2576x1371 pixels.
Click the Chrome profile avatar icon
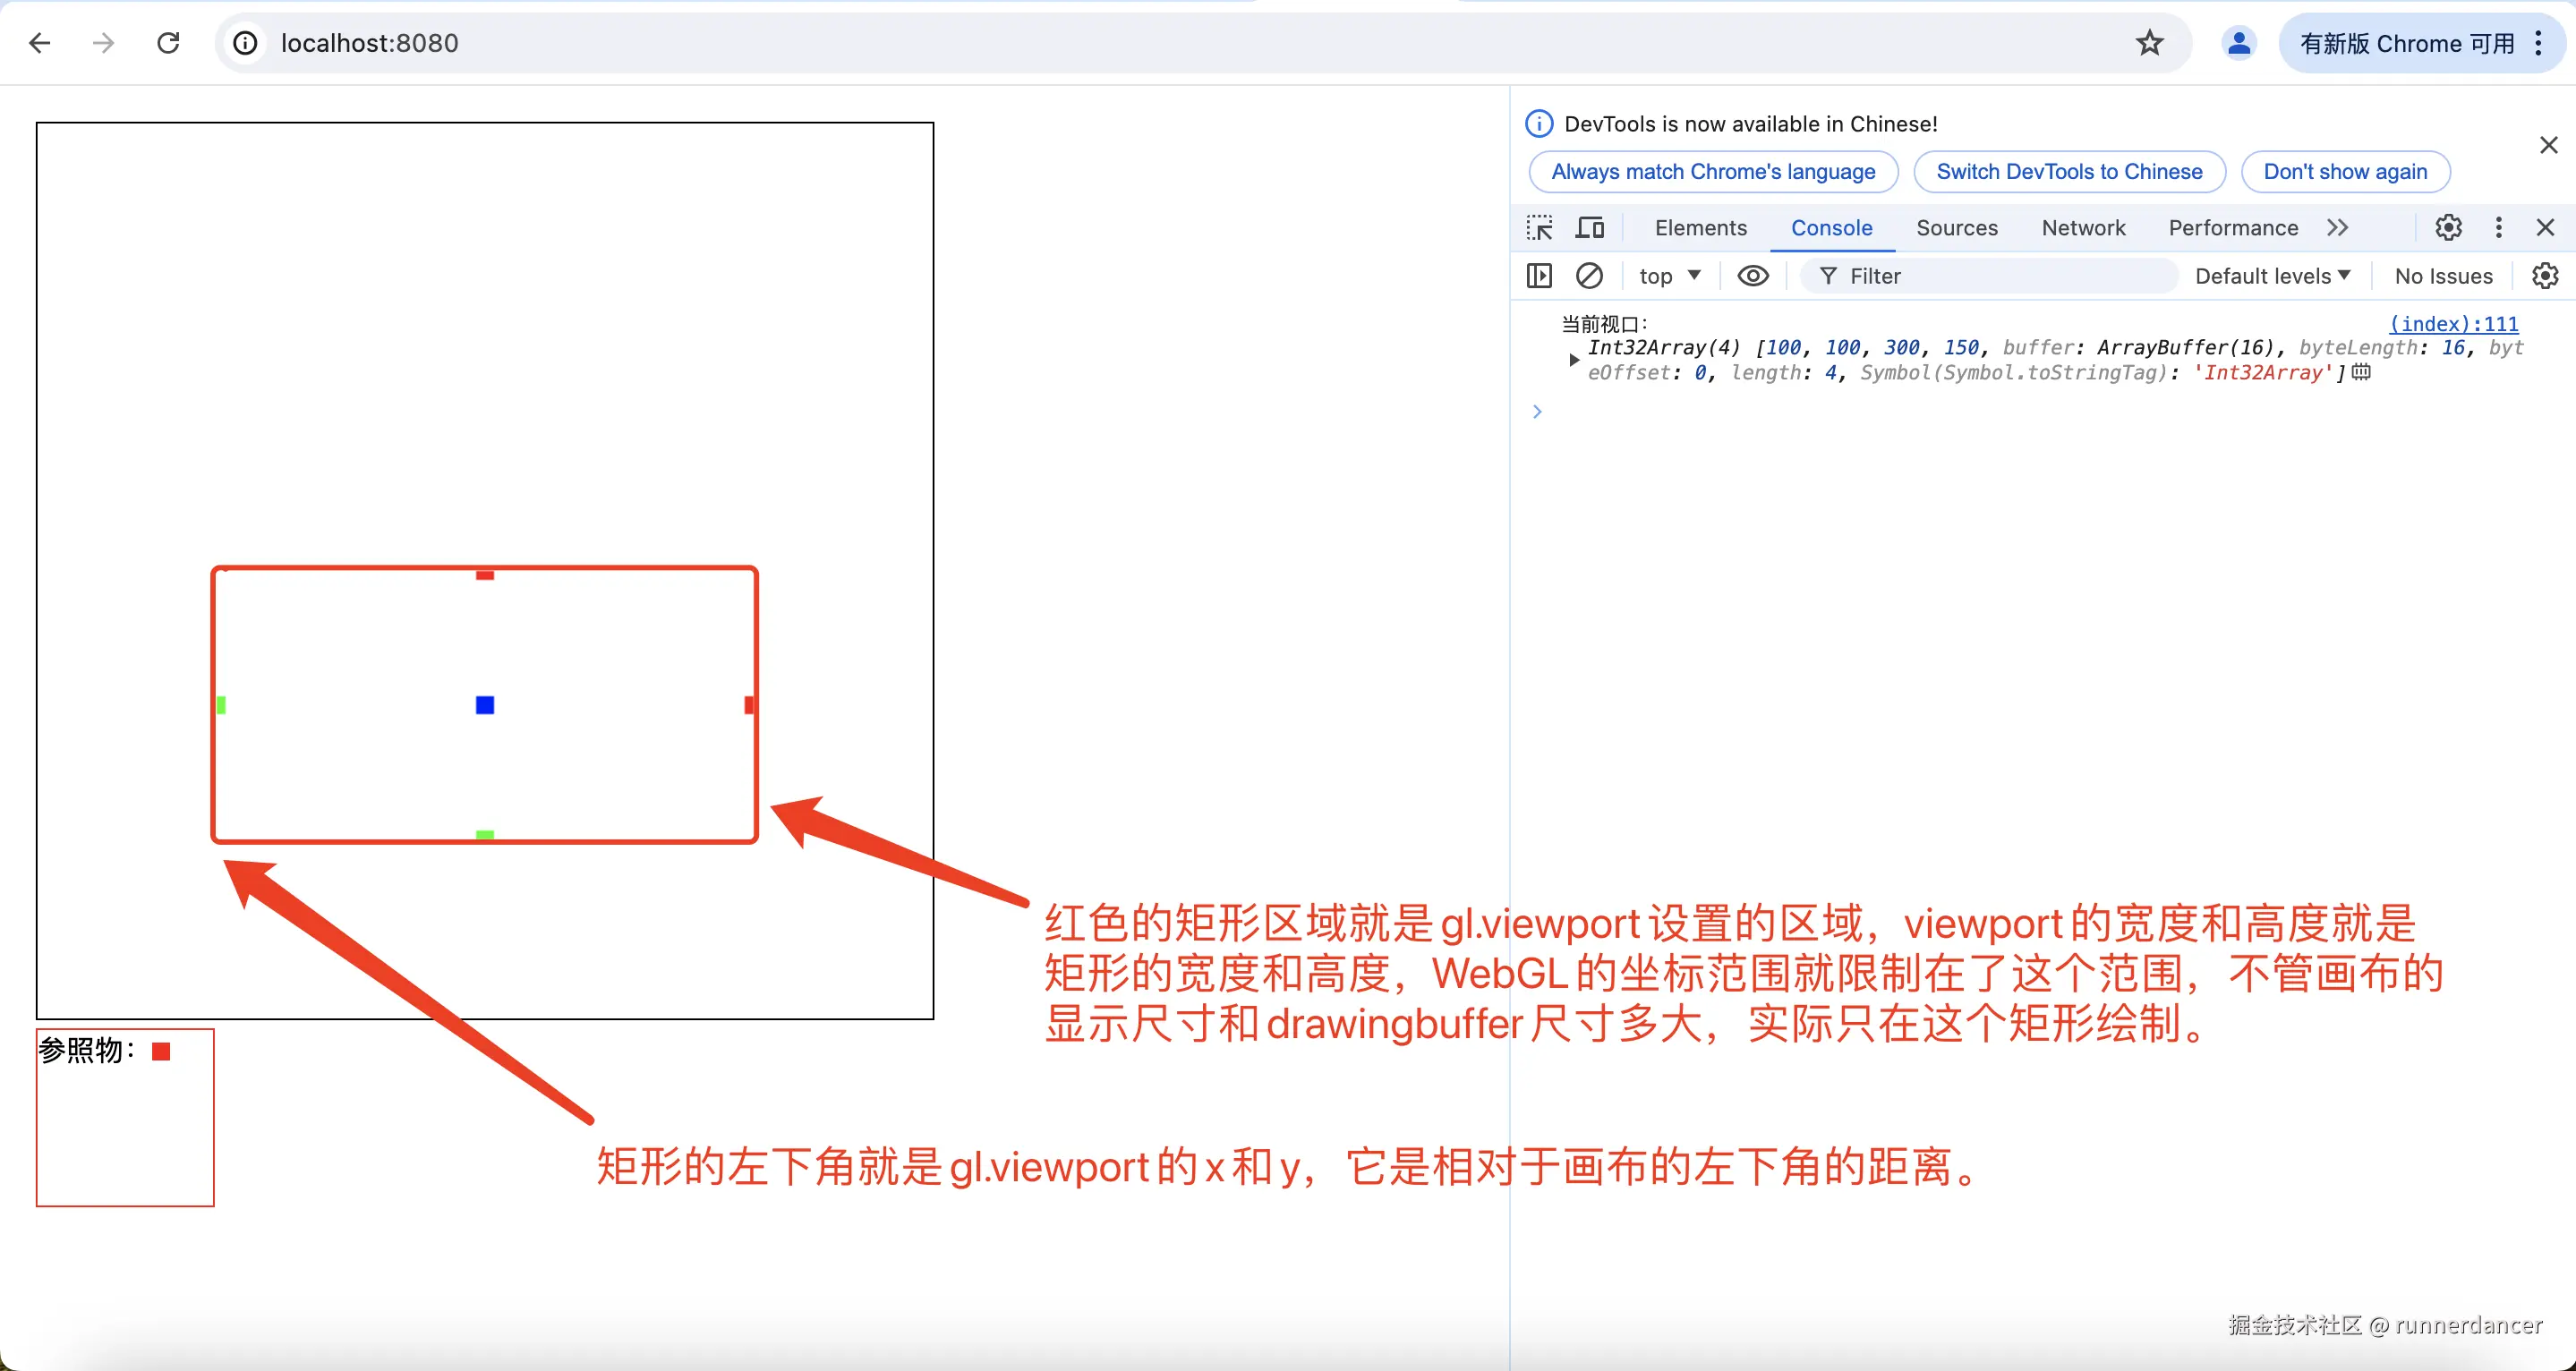click(2239, 43)
